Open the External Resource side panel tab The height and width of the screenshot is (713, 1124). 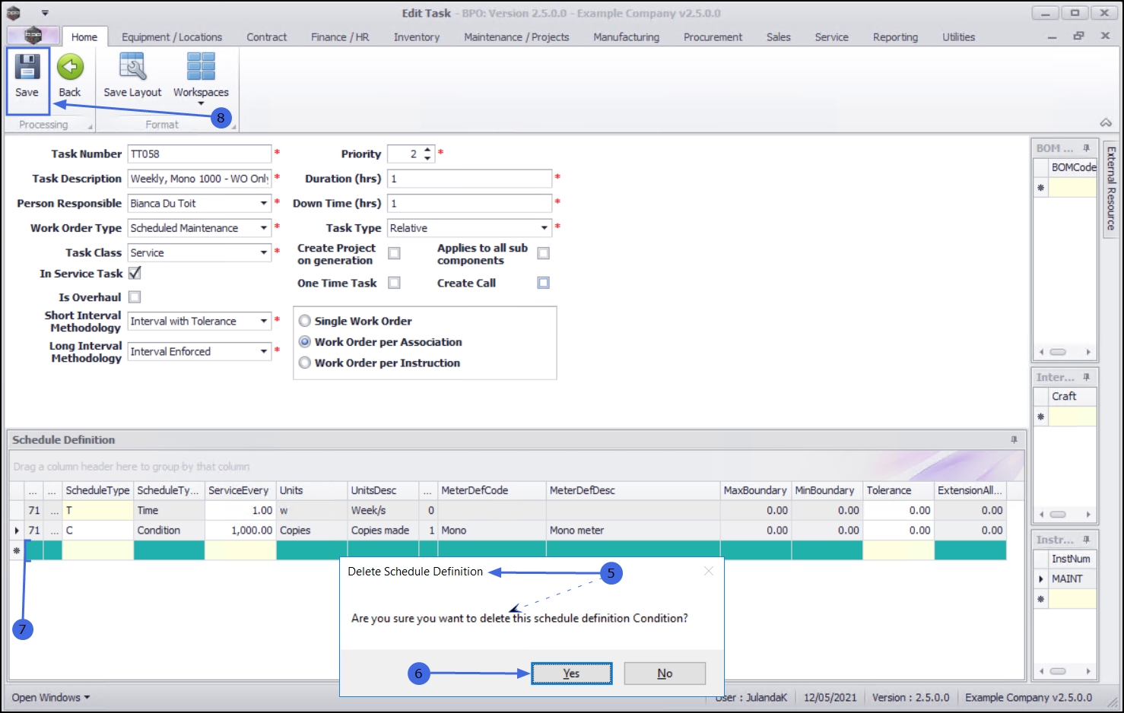tap(1111, 189)
